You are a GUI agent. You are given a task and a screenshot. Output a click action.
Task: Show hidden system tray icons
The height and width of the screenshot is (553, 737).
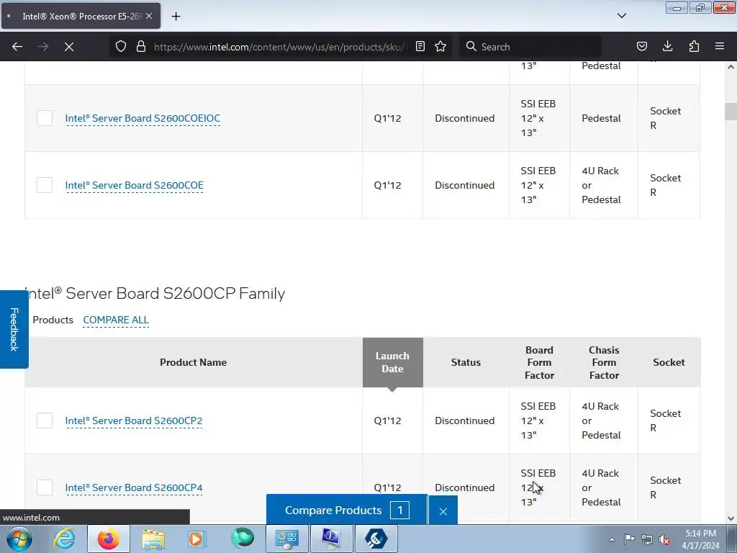coord(612,539)
